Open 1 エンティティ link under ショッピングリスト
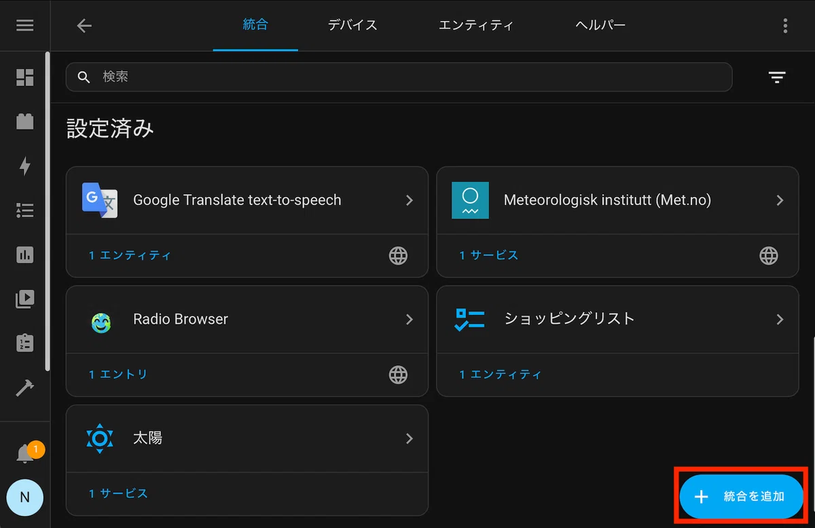 [501, 374]
